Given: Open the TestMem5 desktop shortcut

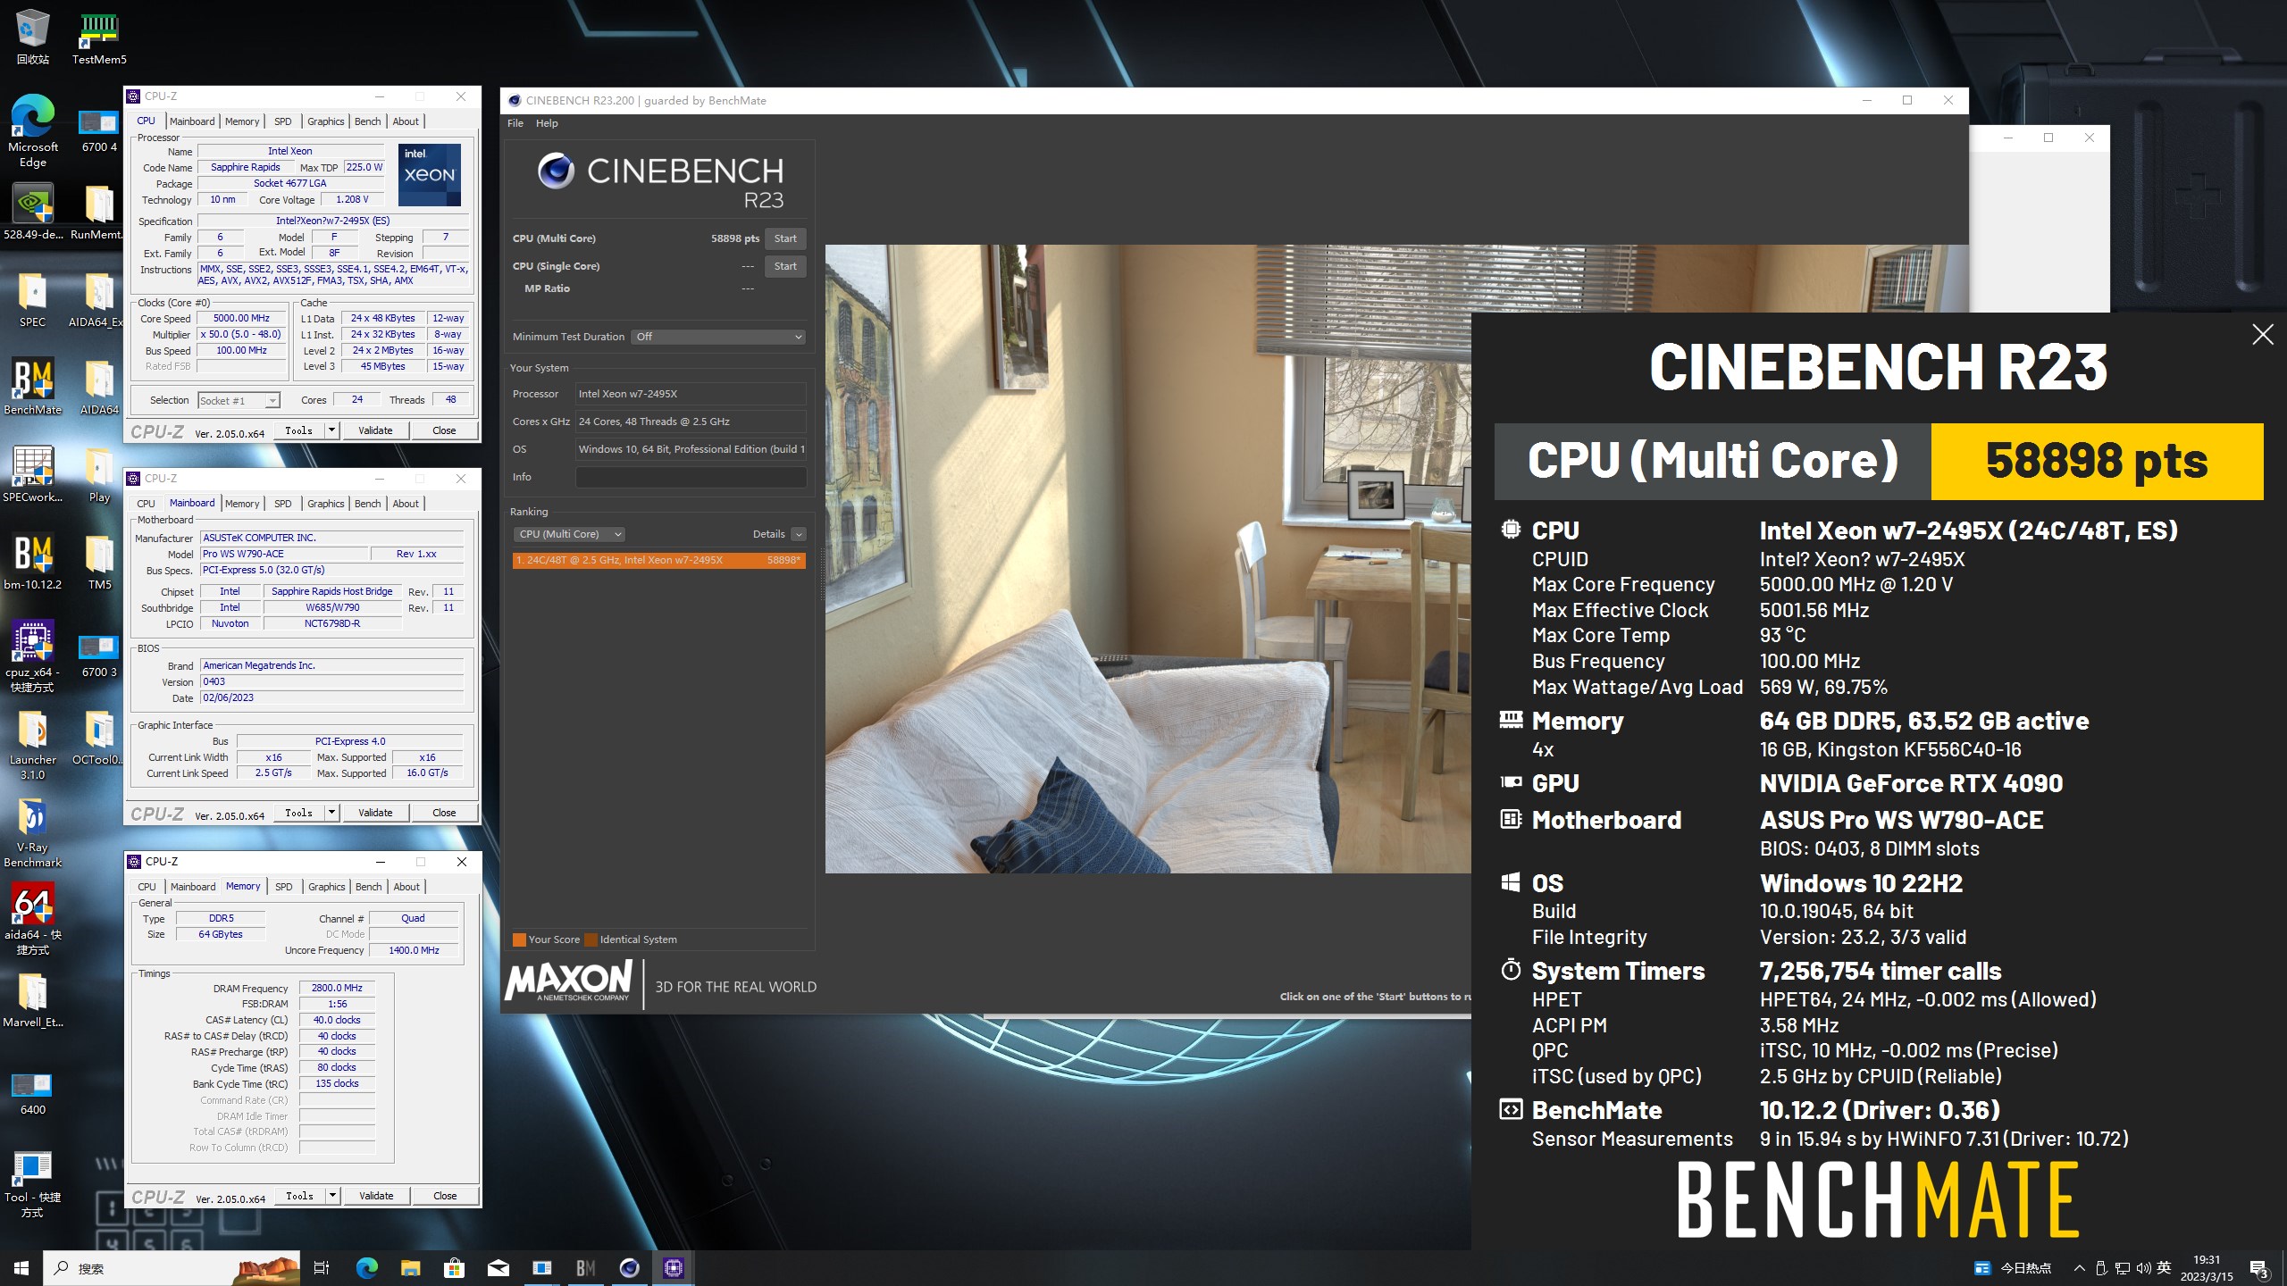Looking at the screenshot, I should click(x=99, y=36).
